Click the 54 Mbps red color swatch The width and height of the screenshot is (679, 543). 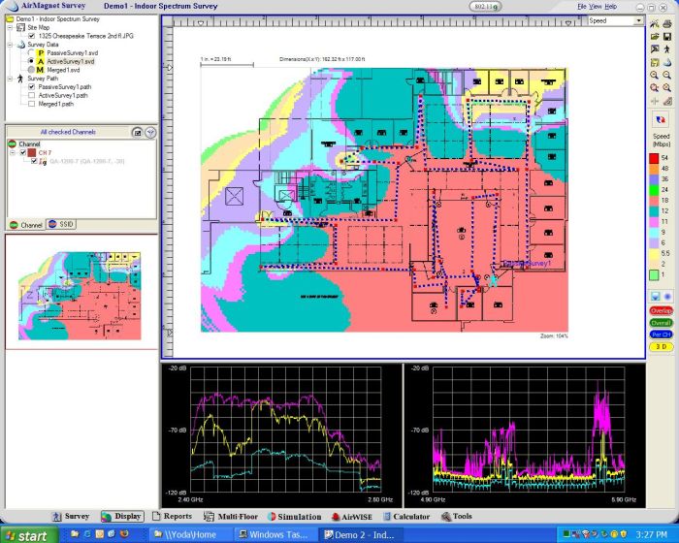coord(654,158)
